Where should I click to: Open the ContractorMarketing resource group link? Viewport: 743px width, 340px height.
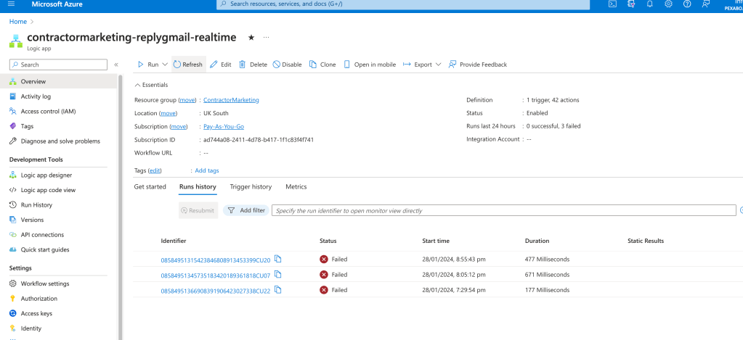point(231,100)
